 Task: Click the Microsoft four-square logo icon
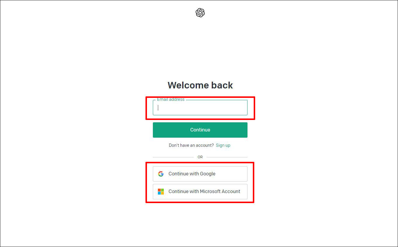[161, 192]
